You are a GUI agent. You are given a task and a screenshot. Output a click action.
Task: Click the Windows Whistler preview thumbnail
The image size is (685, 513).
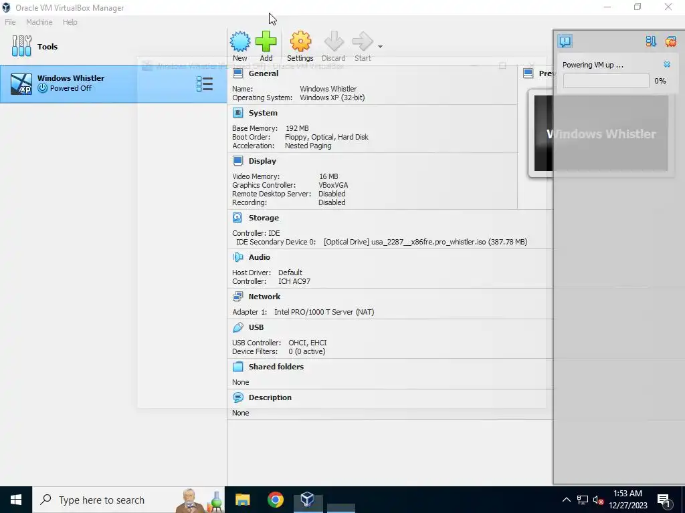pyautogui.click(x=601, y=133)
